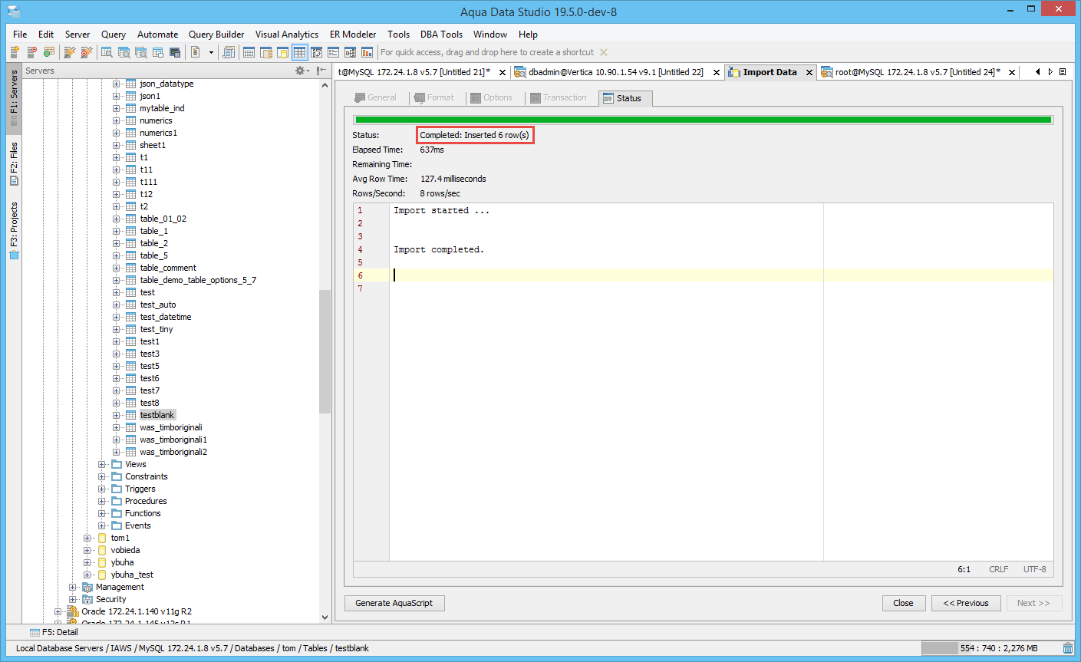Close the Untitled 24 MySQL tab
This screenshot has width=1081, height=662.
point(1012,72)
